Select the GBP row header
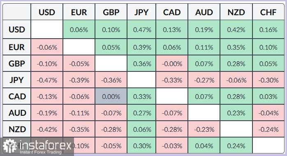 click(x=17, y=63)
